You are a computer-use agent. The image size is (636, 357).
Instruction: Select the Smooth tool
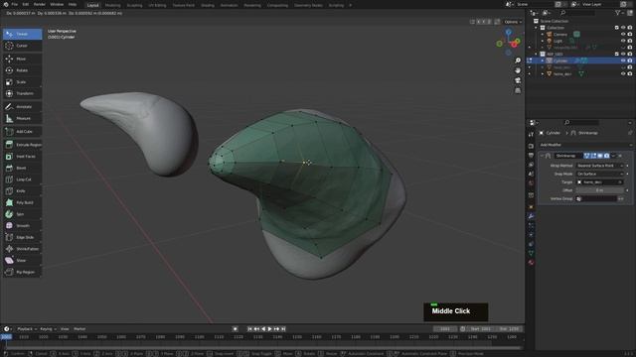point(22,225)
